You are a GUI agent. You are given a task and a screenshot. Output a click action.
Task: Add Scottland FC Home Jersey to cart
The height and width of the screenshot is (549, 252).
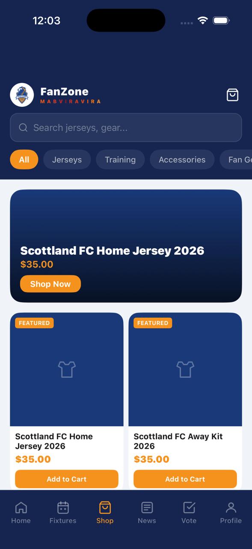66,479
